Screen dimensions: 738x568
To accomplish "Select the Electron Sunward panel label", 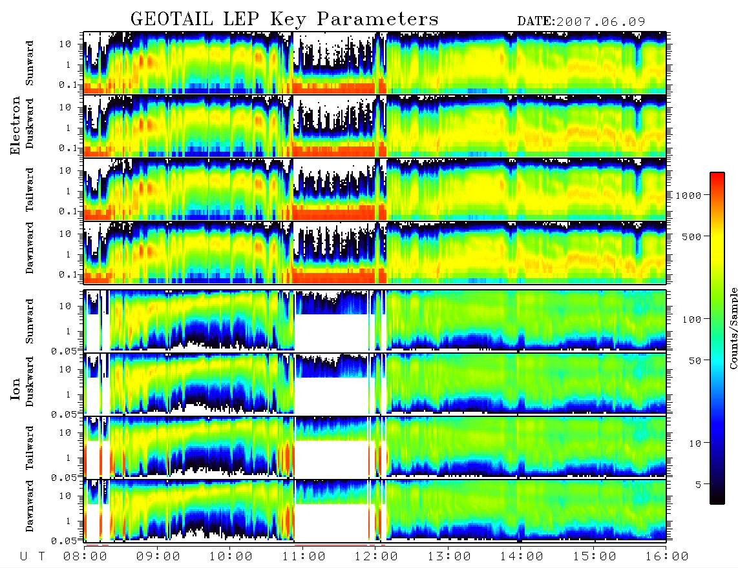I will click(x=30, y=63).
